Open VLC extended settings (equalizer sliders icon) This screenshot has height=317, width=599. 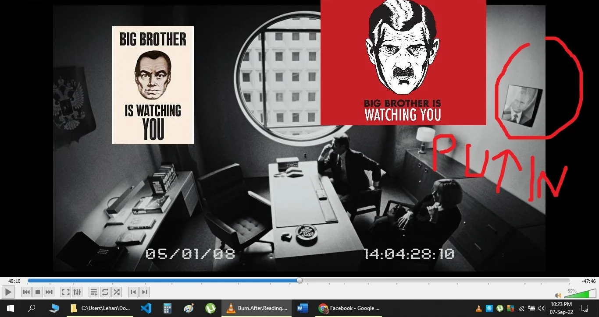77,292
